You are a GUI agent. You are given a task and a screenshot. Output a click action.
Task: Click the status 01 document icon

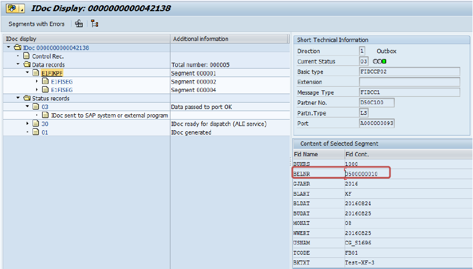point(36,132)
